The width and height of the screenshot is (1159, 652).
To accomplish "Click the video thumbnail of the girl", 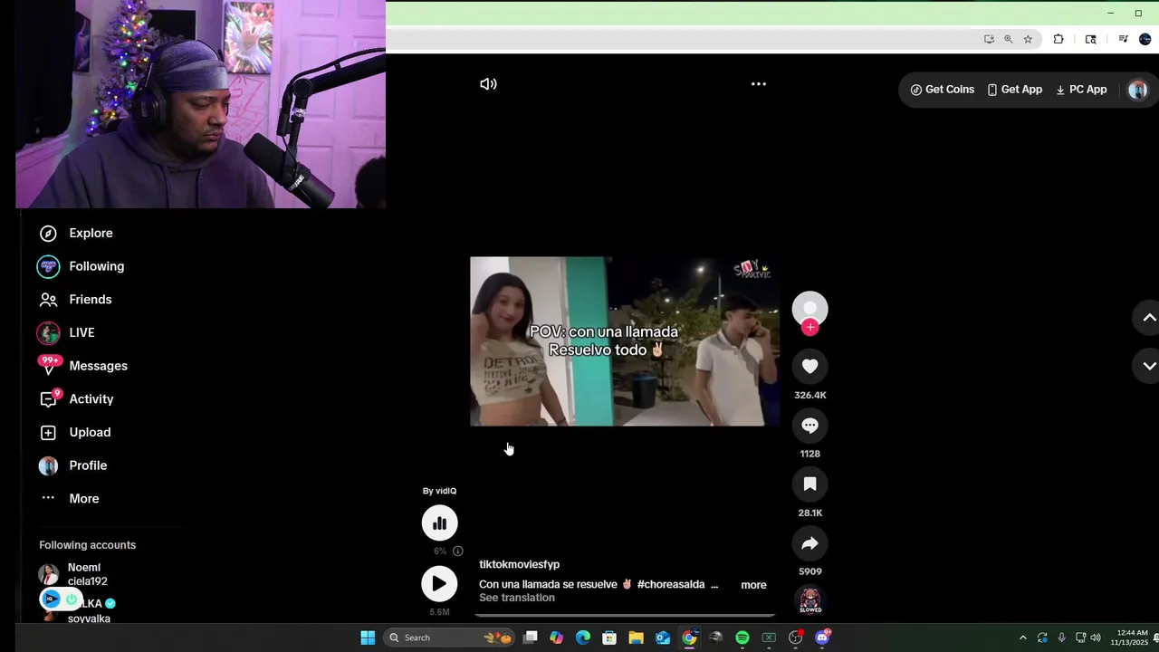I will [625, 341].
